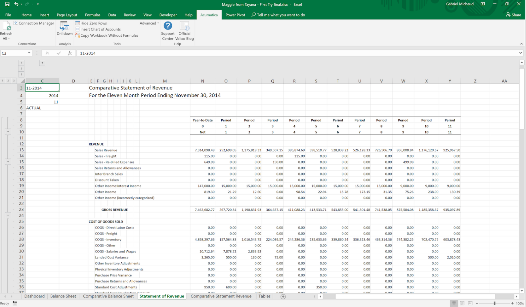This screenshot has height=307, width=526.
Task: Click the vertical scrollbar down arrow
Action: (x=522, y=291)
